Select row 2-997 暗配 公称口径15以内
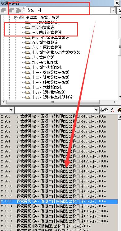The width and height of the screenshot is (121, 231). (x=59, y=171)
